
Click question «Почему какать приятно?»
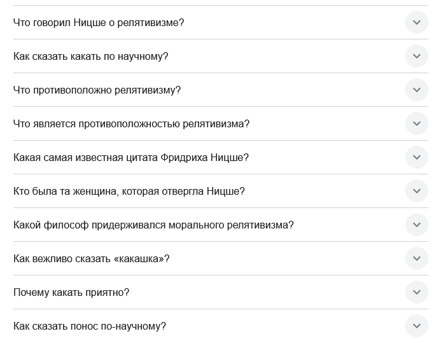pyautogui.click(x=71, y=292)
